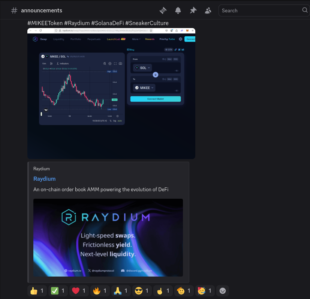This screenshot has height=299, width=310.
Task: Click the 'An on-chain order book AMM' description
Action: pyautogui.click(x=101, y=189)
